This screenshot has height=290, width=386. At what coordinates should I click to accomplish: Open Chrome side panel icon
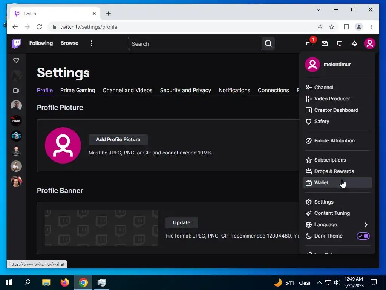point(347,27)
